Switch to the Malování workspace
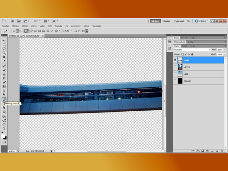This screenshot has height=171, width=228. tap(179, 21)
